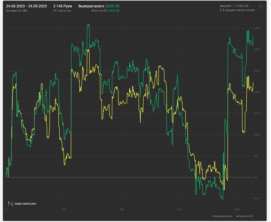The width and height of the screenshot is (271, 222).
Task: Click the 1 000 hands x-axis marker
Action: [x=121, y=210]
